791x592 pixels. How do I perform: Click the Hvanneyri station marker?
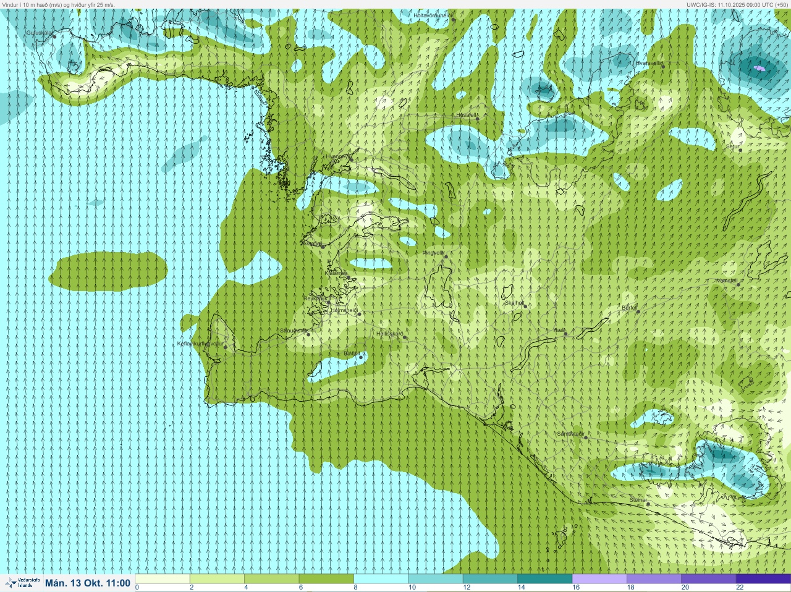tap(351, 159)
